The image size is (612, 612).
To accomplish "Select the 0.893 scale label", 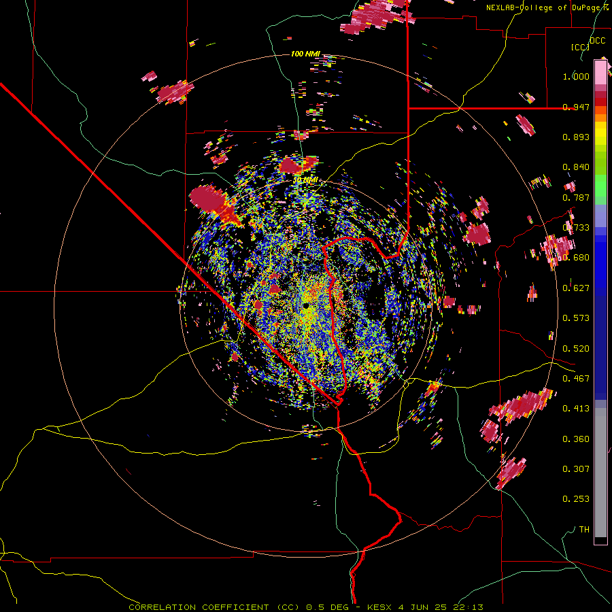I will click(576, 137).
